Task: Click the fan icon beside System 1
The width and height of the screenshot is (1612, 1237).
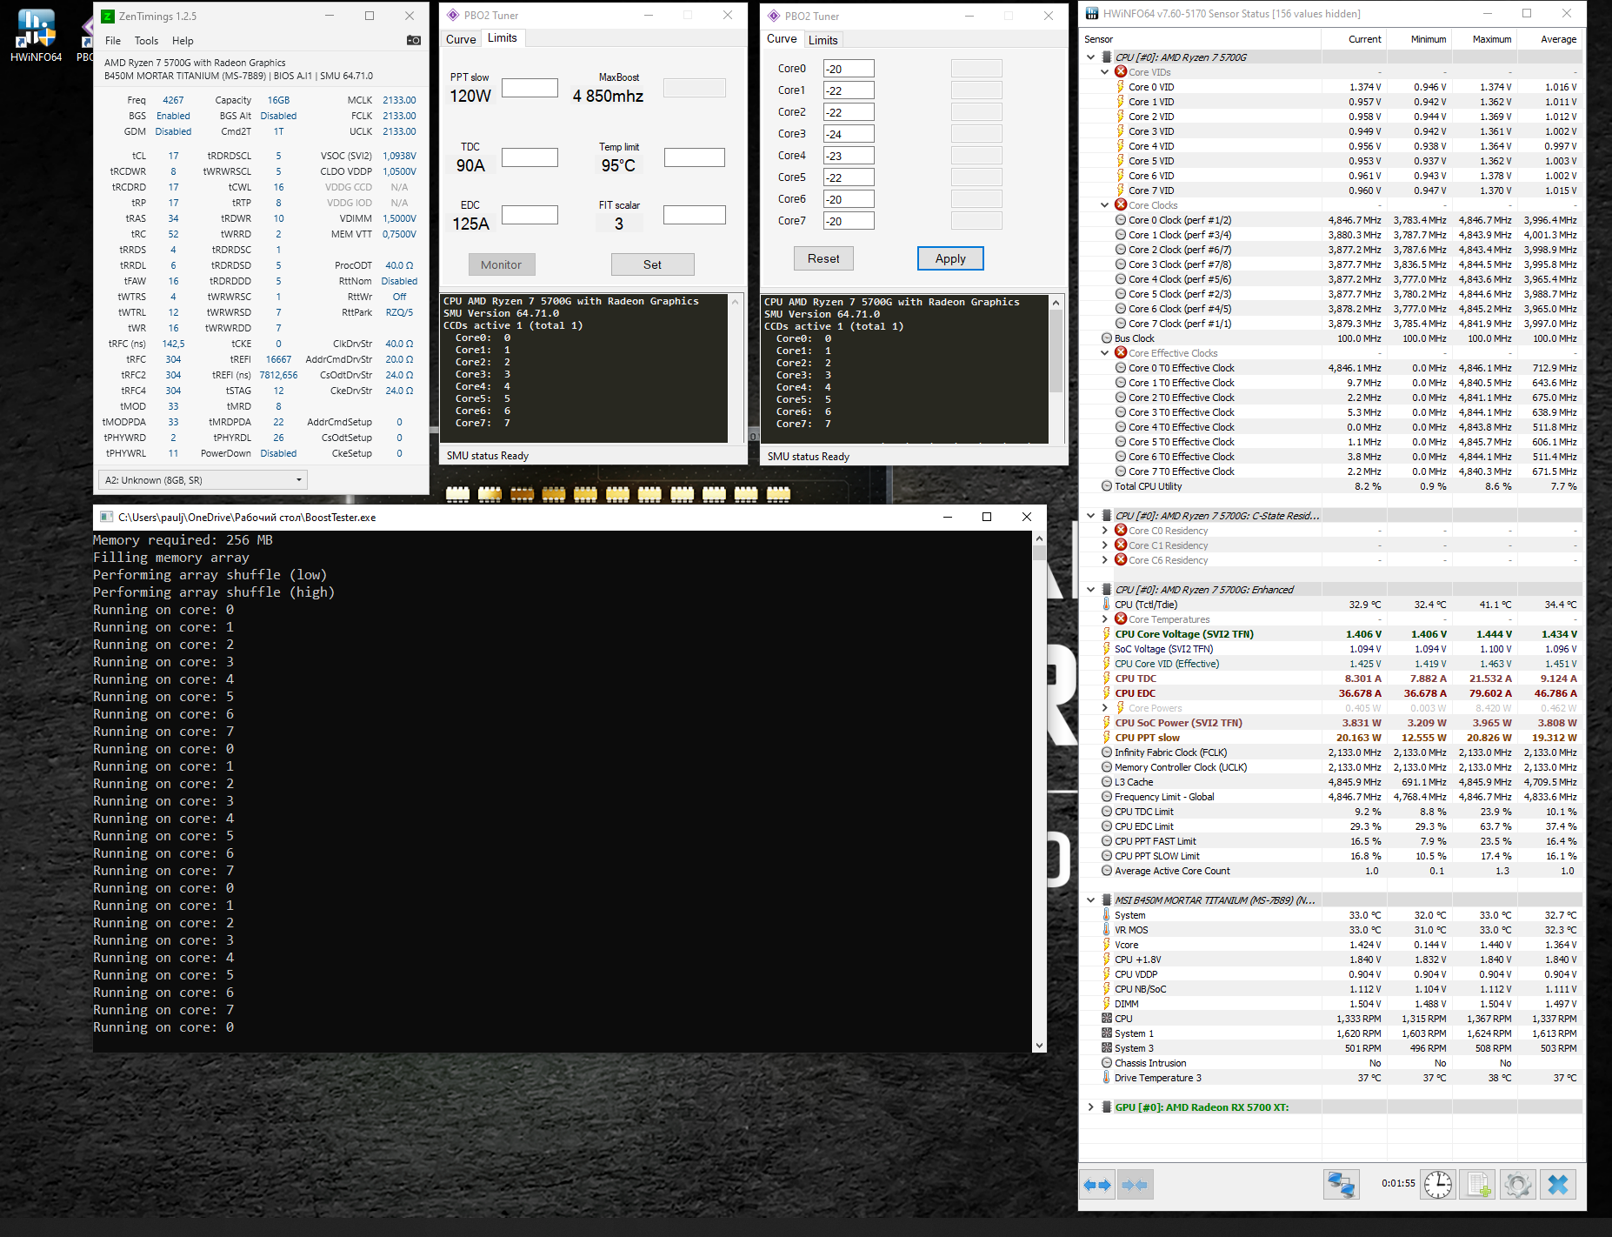Action: (x=1107, y=1033)
